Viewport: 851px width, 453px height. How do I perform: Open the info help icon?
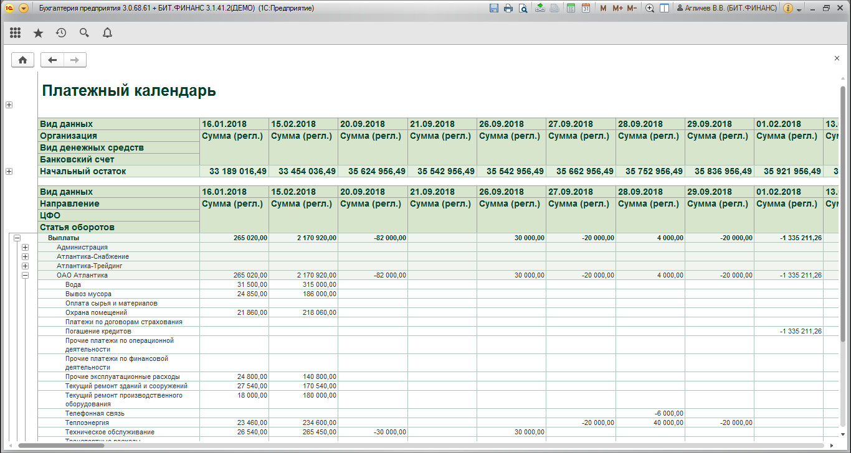pyautogui.click(x=787, y=8)
